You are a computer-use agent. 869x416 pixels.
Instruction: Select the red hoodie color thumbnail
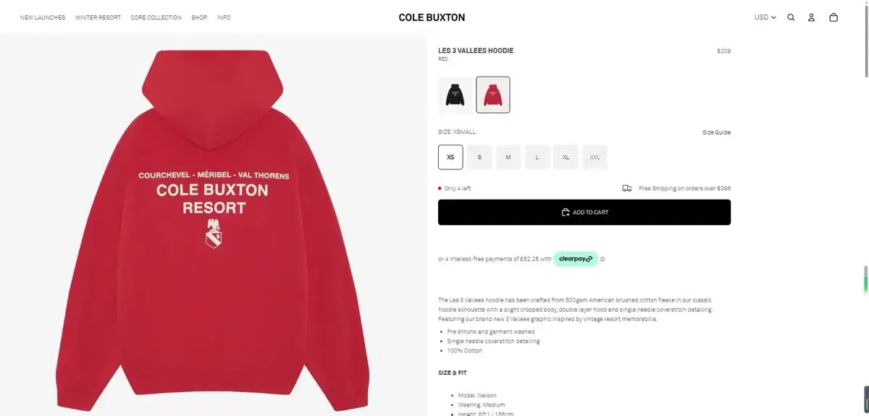click(493, 95)
